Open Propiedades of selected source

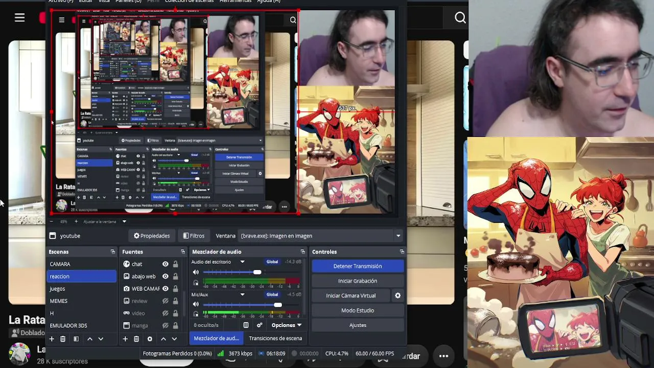pos(152,236)
